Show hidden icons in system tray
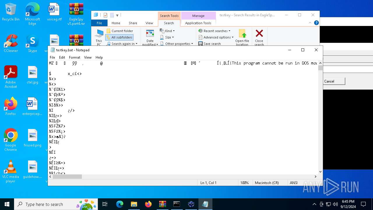Screen dimensions: 373x210 314,204
